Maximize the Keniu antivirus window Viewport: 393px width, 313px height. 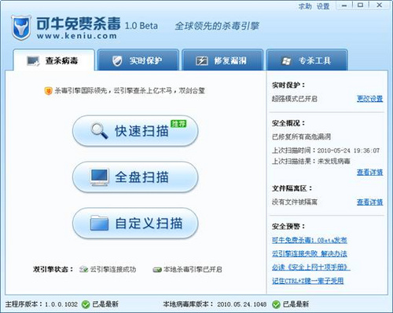coord(361,5)
